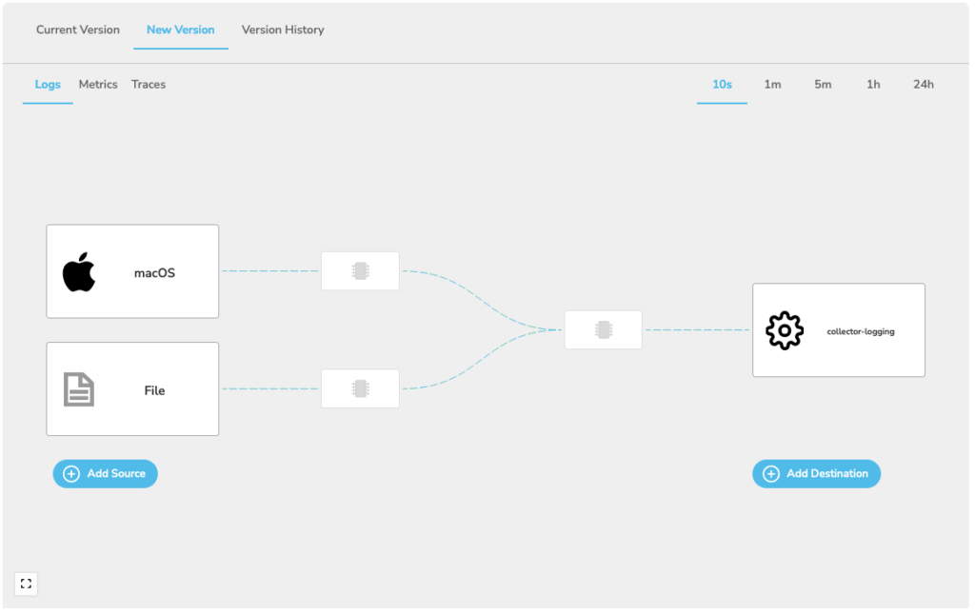Select the collector-logging destination card
The height and width of the screenshot is (615, 975).
pos(839,329)
